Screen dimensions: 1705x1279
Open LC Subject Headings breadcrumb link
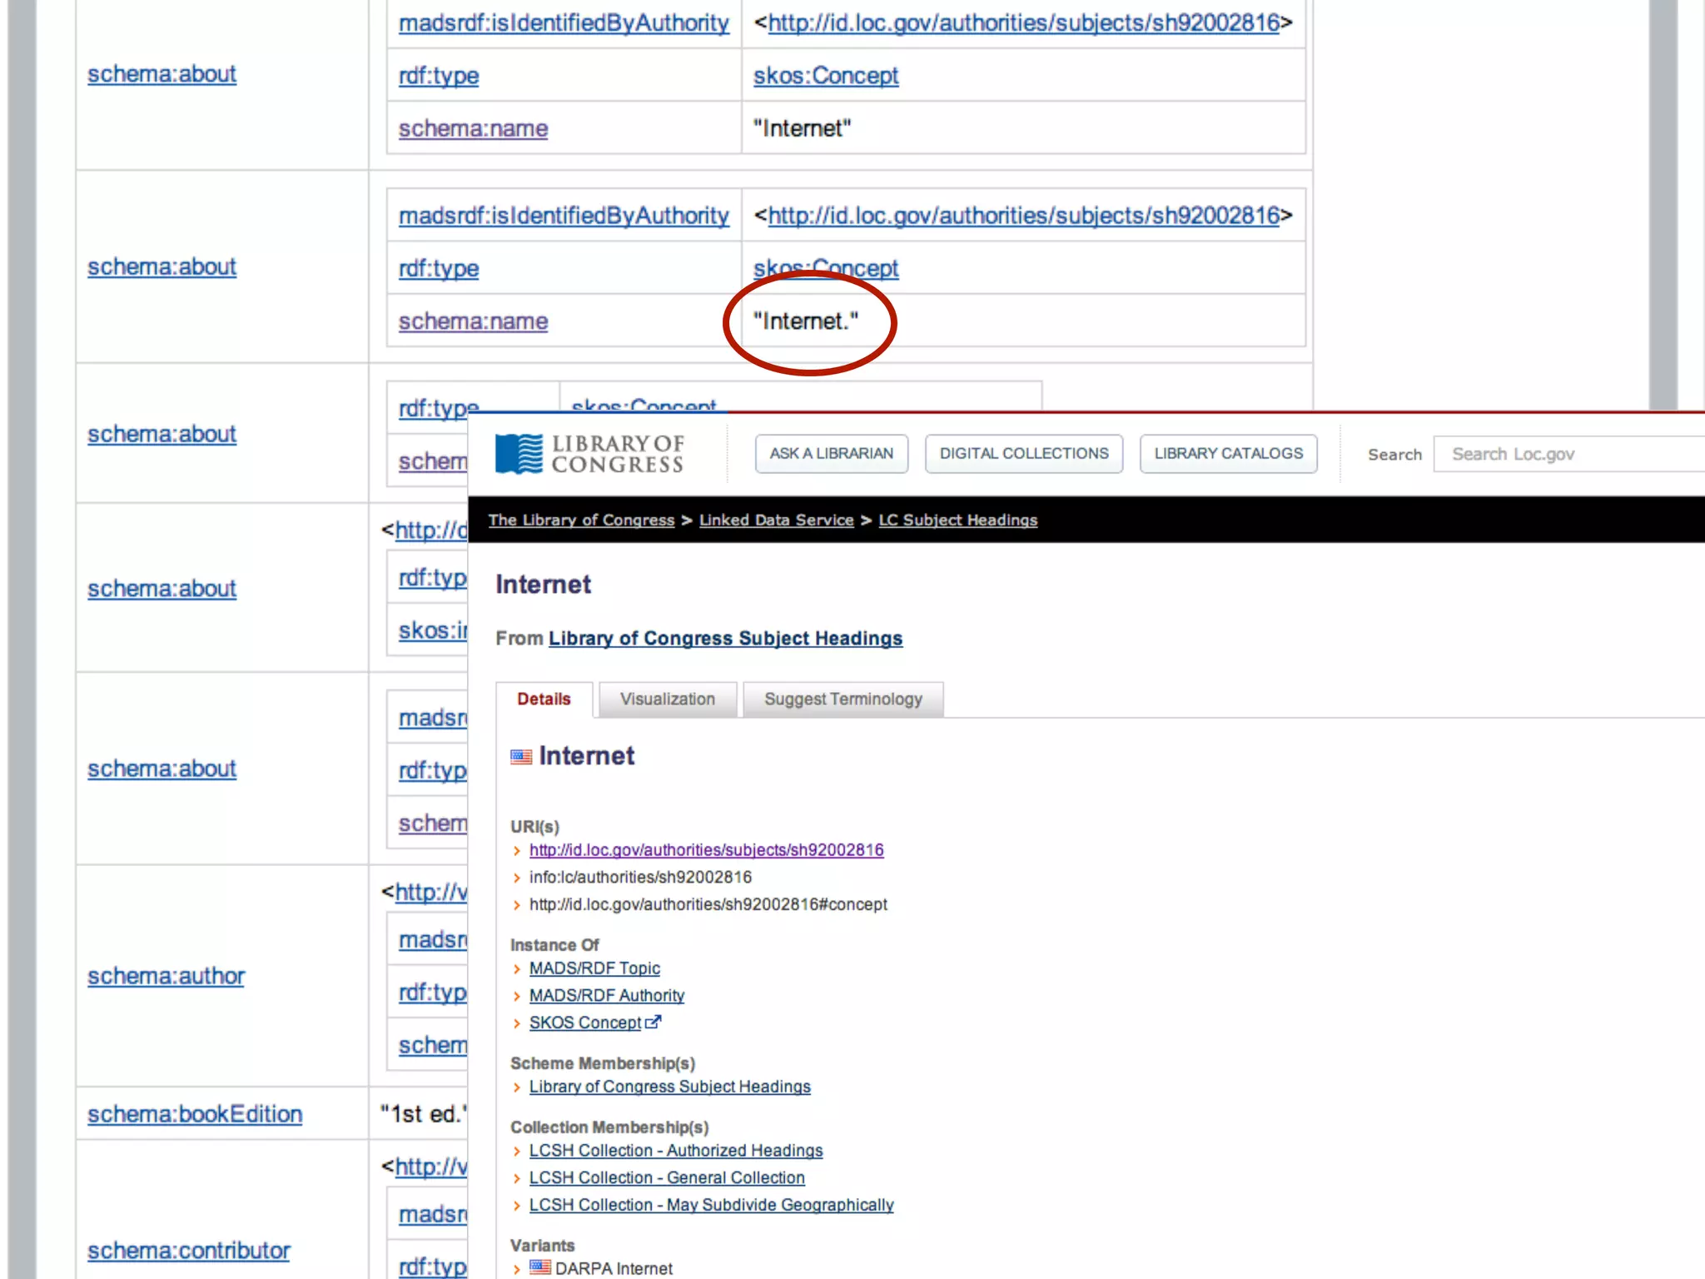[x=957, y=520]
